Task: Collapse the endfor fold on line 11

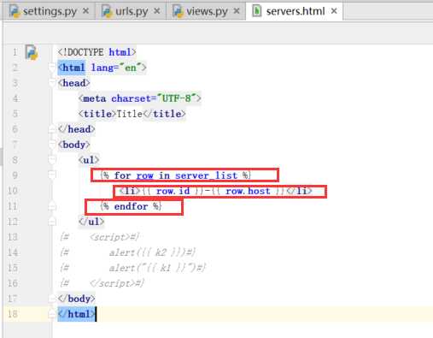Action: click(x=52, y=206)
